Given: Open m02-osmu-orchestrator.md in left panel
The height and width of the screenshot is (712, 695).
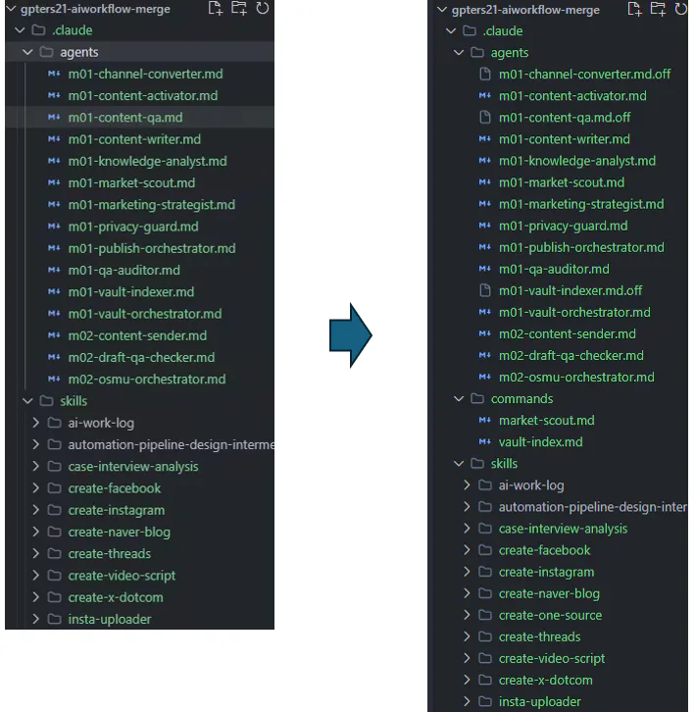Looking at the screenshot, I should pos(147,380).
